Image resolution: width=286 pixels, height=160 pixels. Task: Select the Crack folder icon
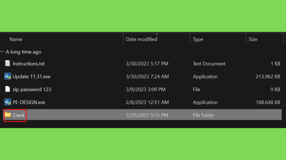[8, 115]
